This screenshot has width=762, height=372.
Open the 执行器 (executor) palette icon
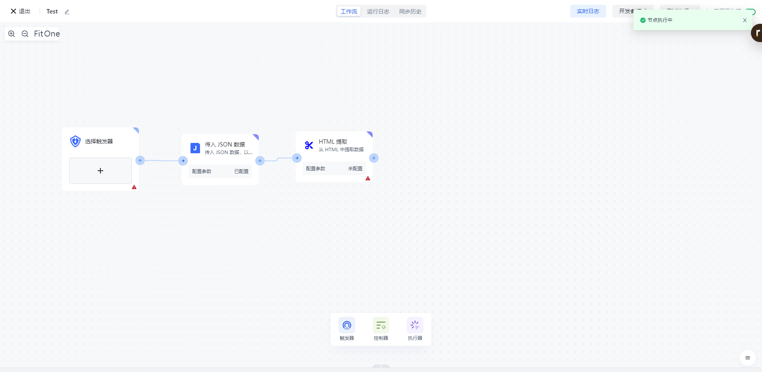pyautogui.click(x=415, y=326)
